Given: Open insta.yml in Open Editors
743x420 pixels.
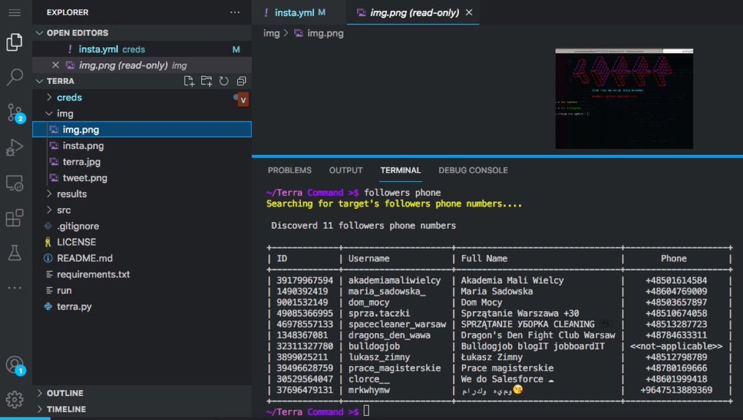Looking at the screenshot, I should (x=142, y=49).
